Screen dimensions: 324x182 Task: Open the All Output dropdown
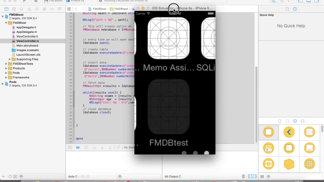tap(173, 176)
